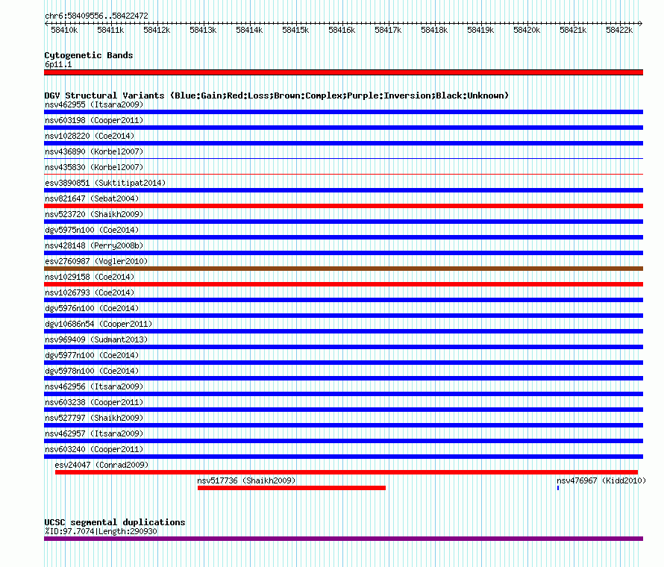Click the nsv436890 (Korbel2007) label

94,151
